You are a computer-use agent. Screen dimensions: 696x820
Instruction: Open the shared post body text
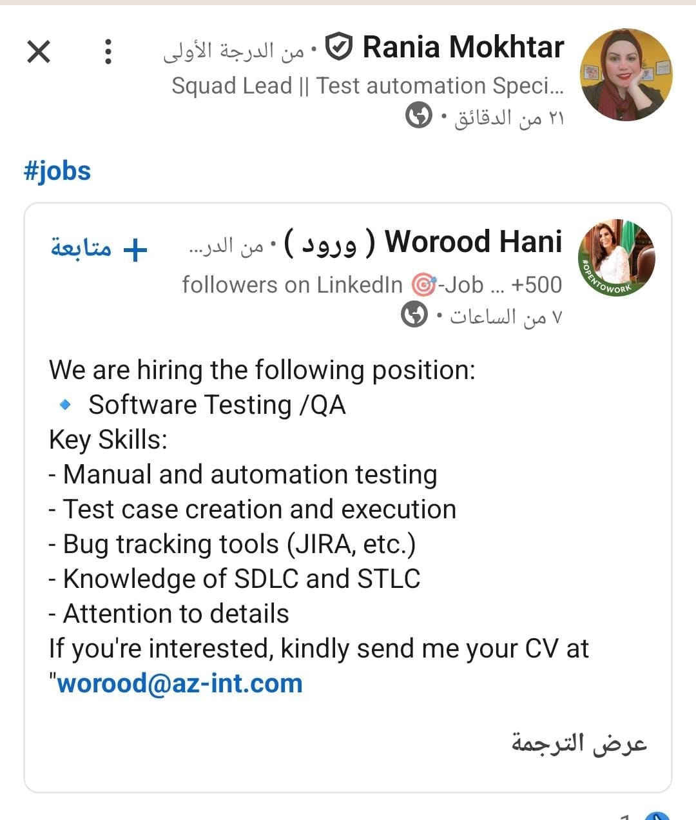click(x=319, y=527)
